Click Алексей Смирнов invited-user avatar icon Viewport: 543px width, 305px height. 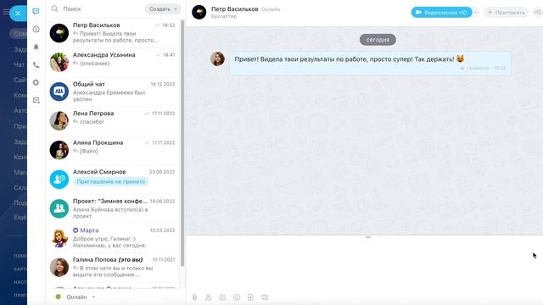59,179
